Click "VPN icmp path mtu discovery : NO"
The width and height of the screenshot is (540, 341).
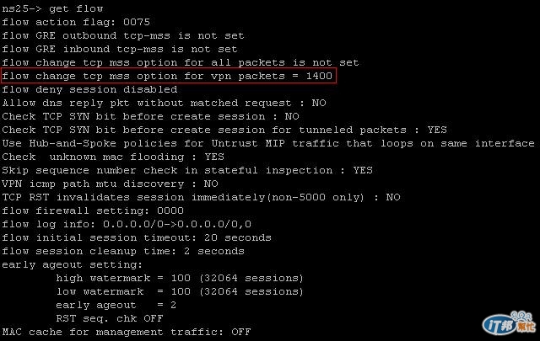(110, 184)
